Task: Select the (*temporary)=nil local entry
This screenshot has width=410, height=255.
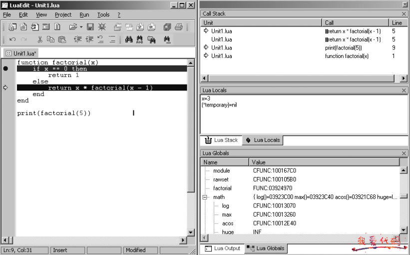Action: (219, 105)
